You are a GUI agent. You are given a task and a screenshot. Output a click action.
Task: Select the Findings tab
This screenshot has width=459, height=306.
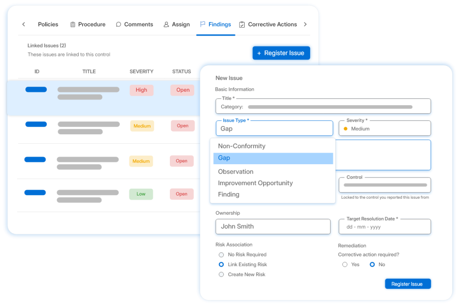point(216,25)
